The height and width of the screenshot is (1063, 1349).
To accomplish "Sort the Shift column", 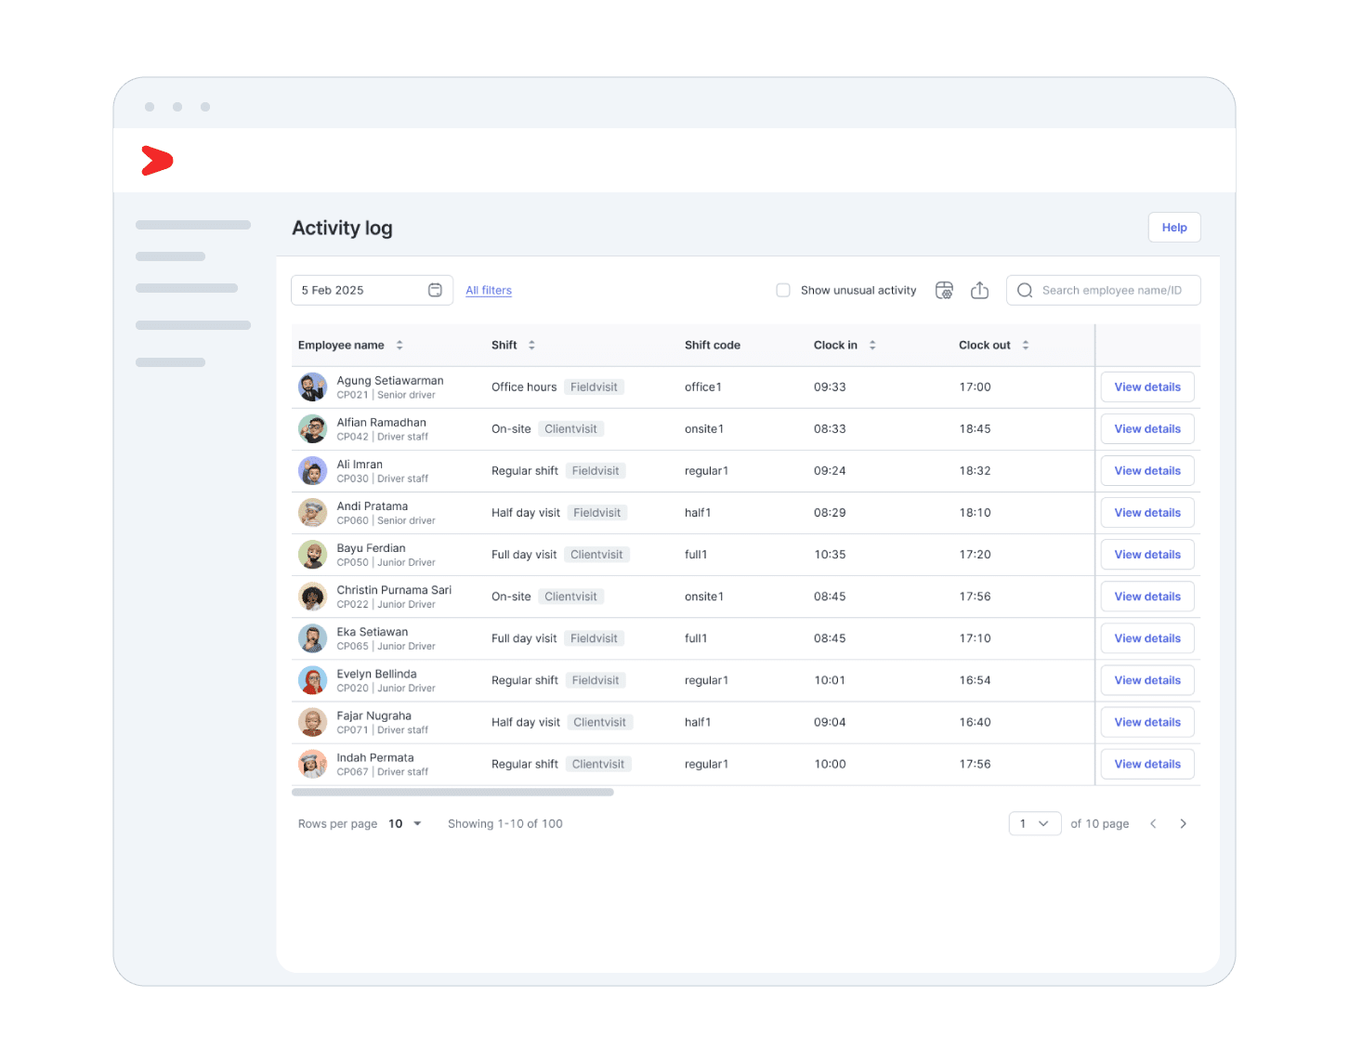I will 531,345.
